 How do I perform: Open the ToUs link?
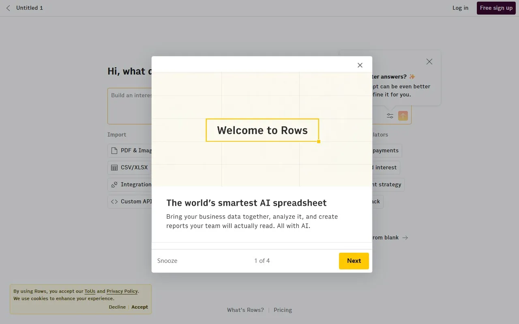point(90,291)
